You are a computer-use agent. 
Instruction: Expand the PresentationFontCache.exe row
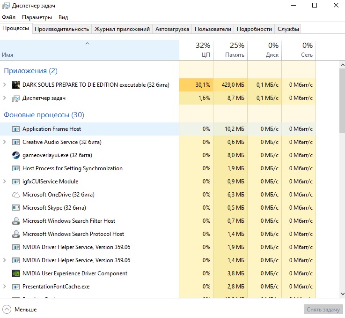4,287
